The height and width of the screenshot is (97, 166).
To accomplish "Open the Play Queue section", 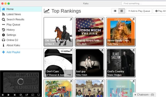I will click(x=21, y=24).
